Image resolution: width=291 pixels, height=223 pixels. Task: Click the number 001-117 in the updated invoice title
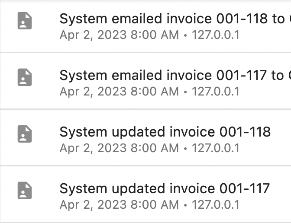pyautogui.click(x=245, y=188)
